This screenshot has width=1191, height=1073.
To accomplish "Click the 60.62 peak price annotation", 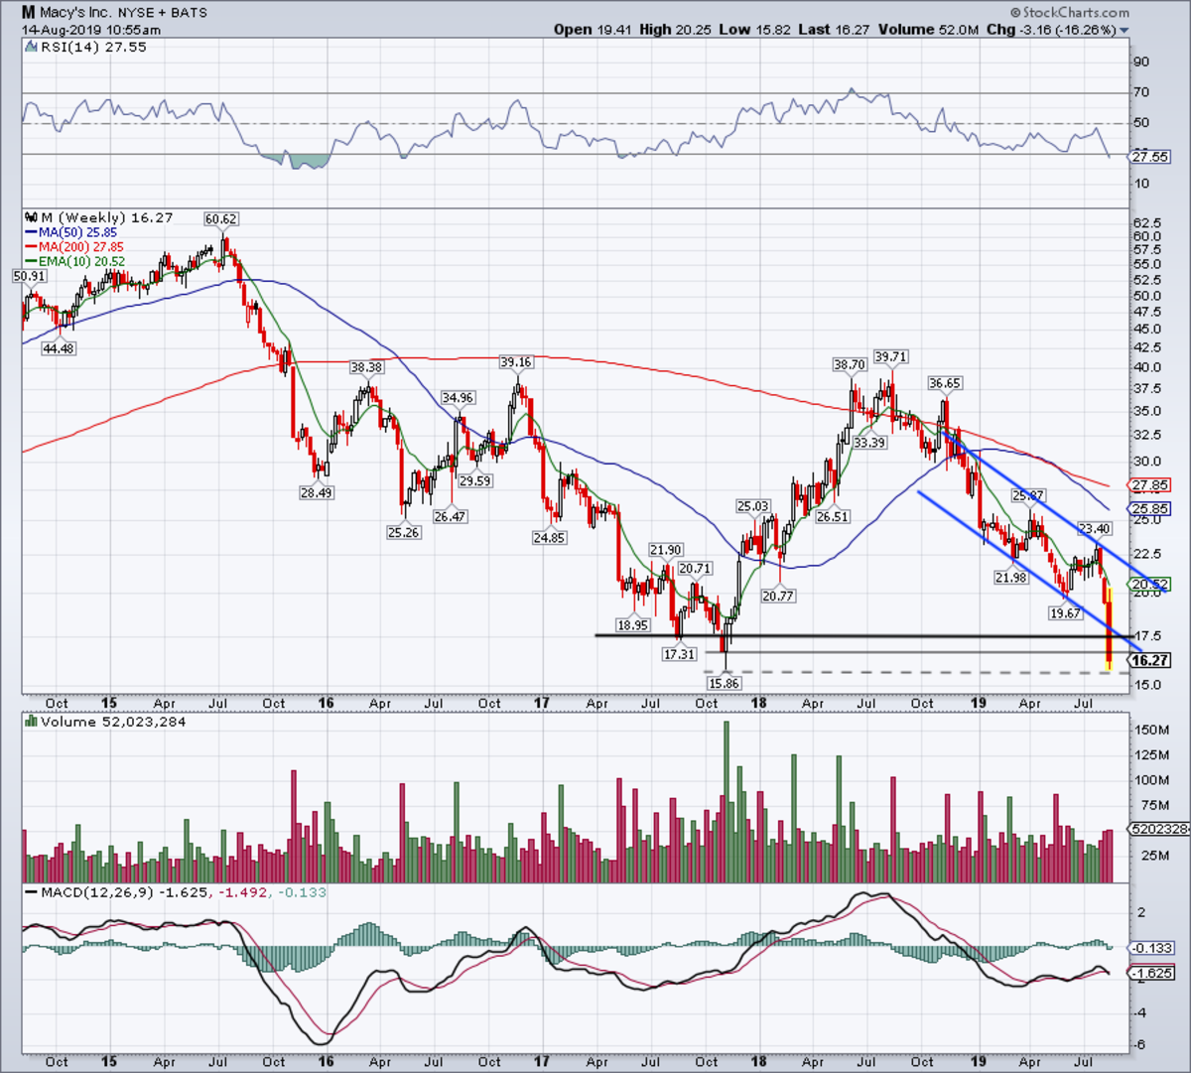I will (x=220, y=218).
